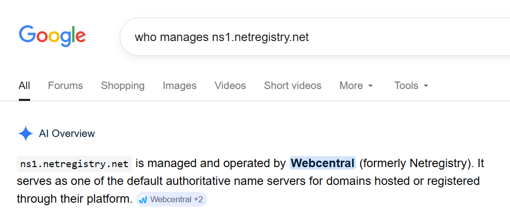Switch to the All results tab

pyautogui.click(x=24, y=86)
